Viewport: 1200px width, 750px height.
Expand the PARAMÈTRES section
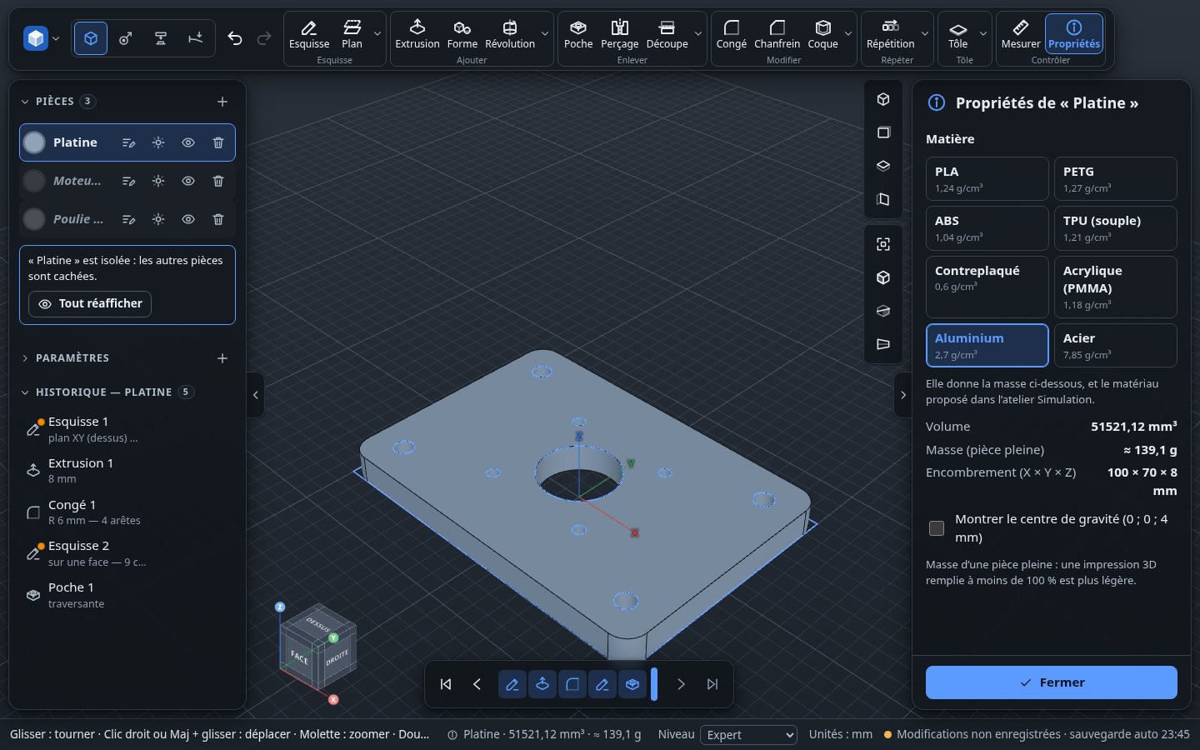coord(25,358)
